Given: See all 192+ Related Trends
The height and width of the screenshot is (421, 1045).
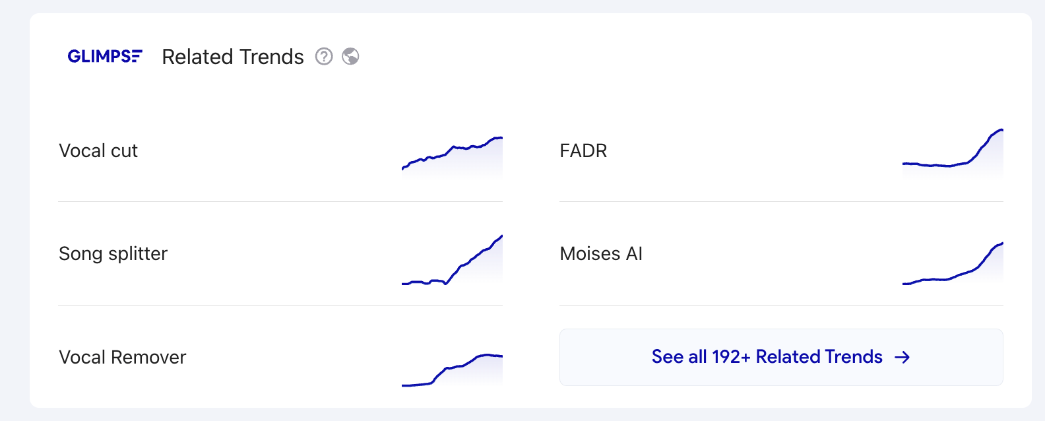Looking at the screenshot, I should 781,357.
